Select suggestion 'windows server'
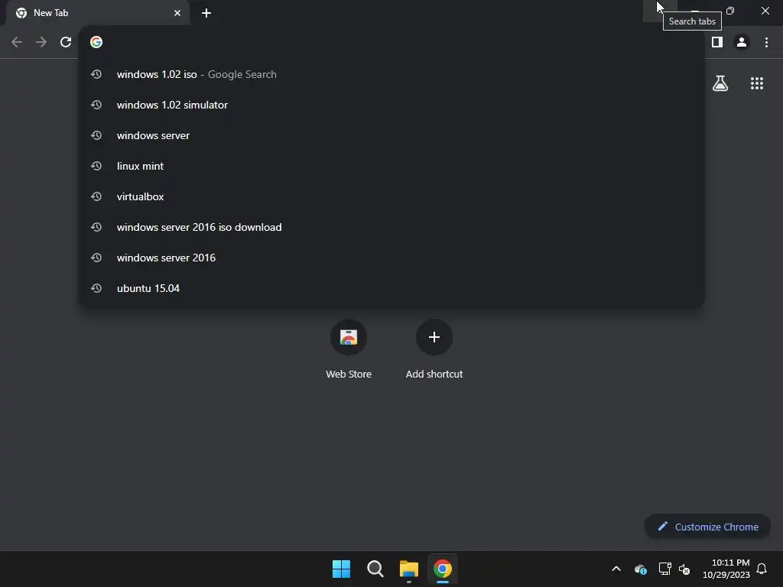The image size is (783, 587). (391, 135)
